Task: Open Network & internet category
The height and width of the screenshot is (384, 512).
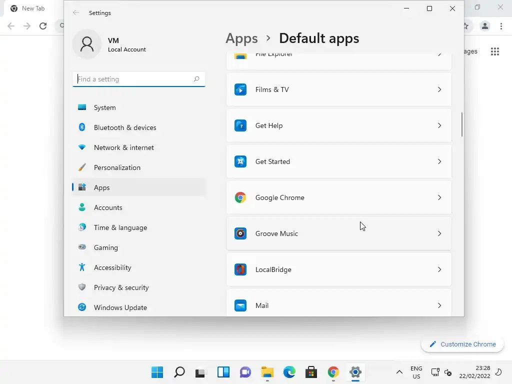Action: point(139,147)
